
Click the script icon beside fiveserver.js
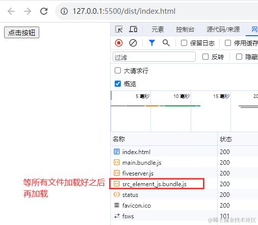pyautogui.click(x=117, y=173)
